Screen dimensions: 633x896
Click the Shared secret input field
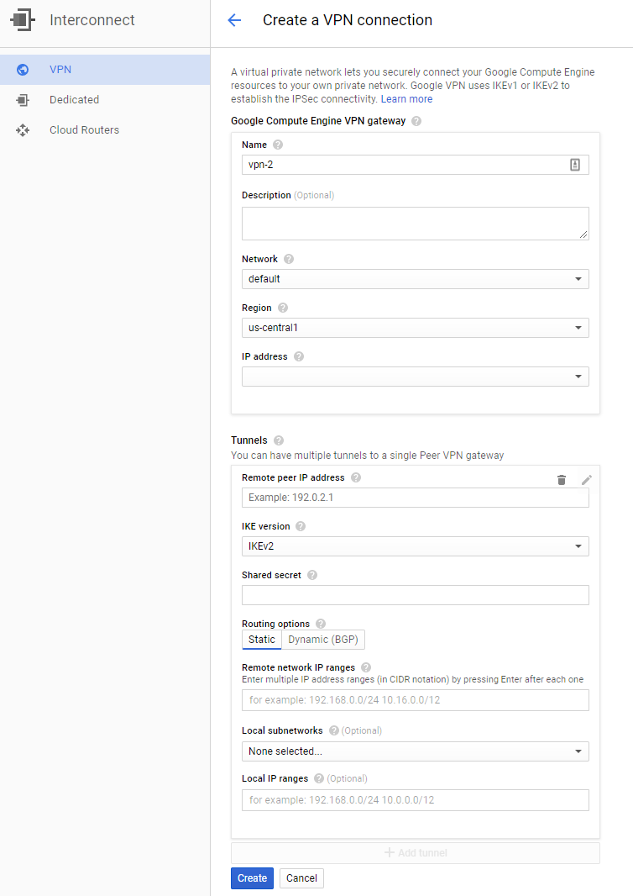coord(416,595)
